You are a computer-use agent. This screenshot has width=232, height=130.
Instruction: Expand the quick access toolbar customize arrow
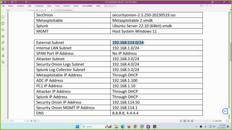pyautogui.click(x=30, y=2)
